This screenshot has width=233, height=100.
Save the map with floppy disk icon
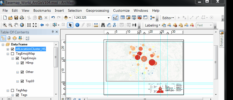[16, 18]
